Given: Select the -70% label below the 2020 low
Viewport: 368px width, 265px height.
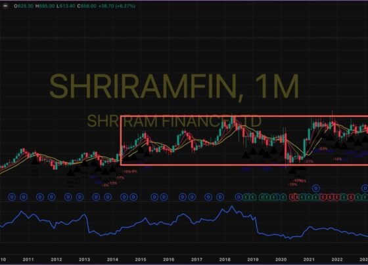Looking at the screenshot, I should (292, 184).
